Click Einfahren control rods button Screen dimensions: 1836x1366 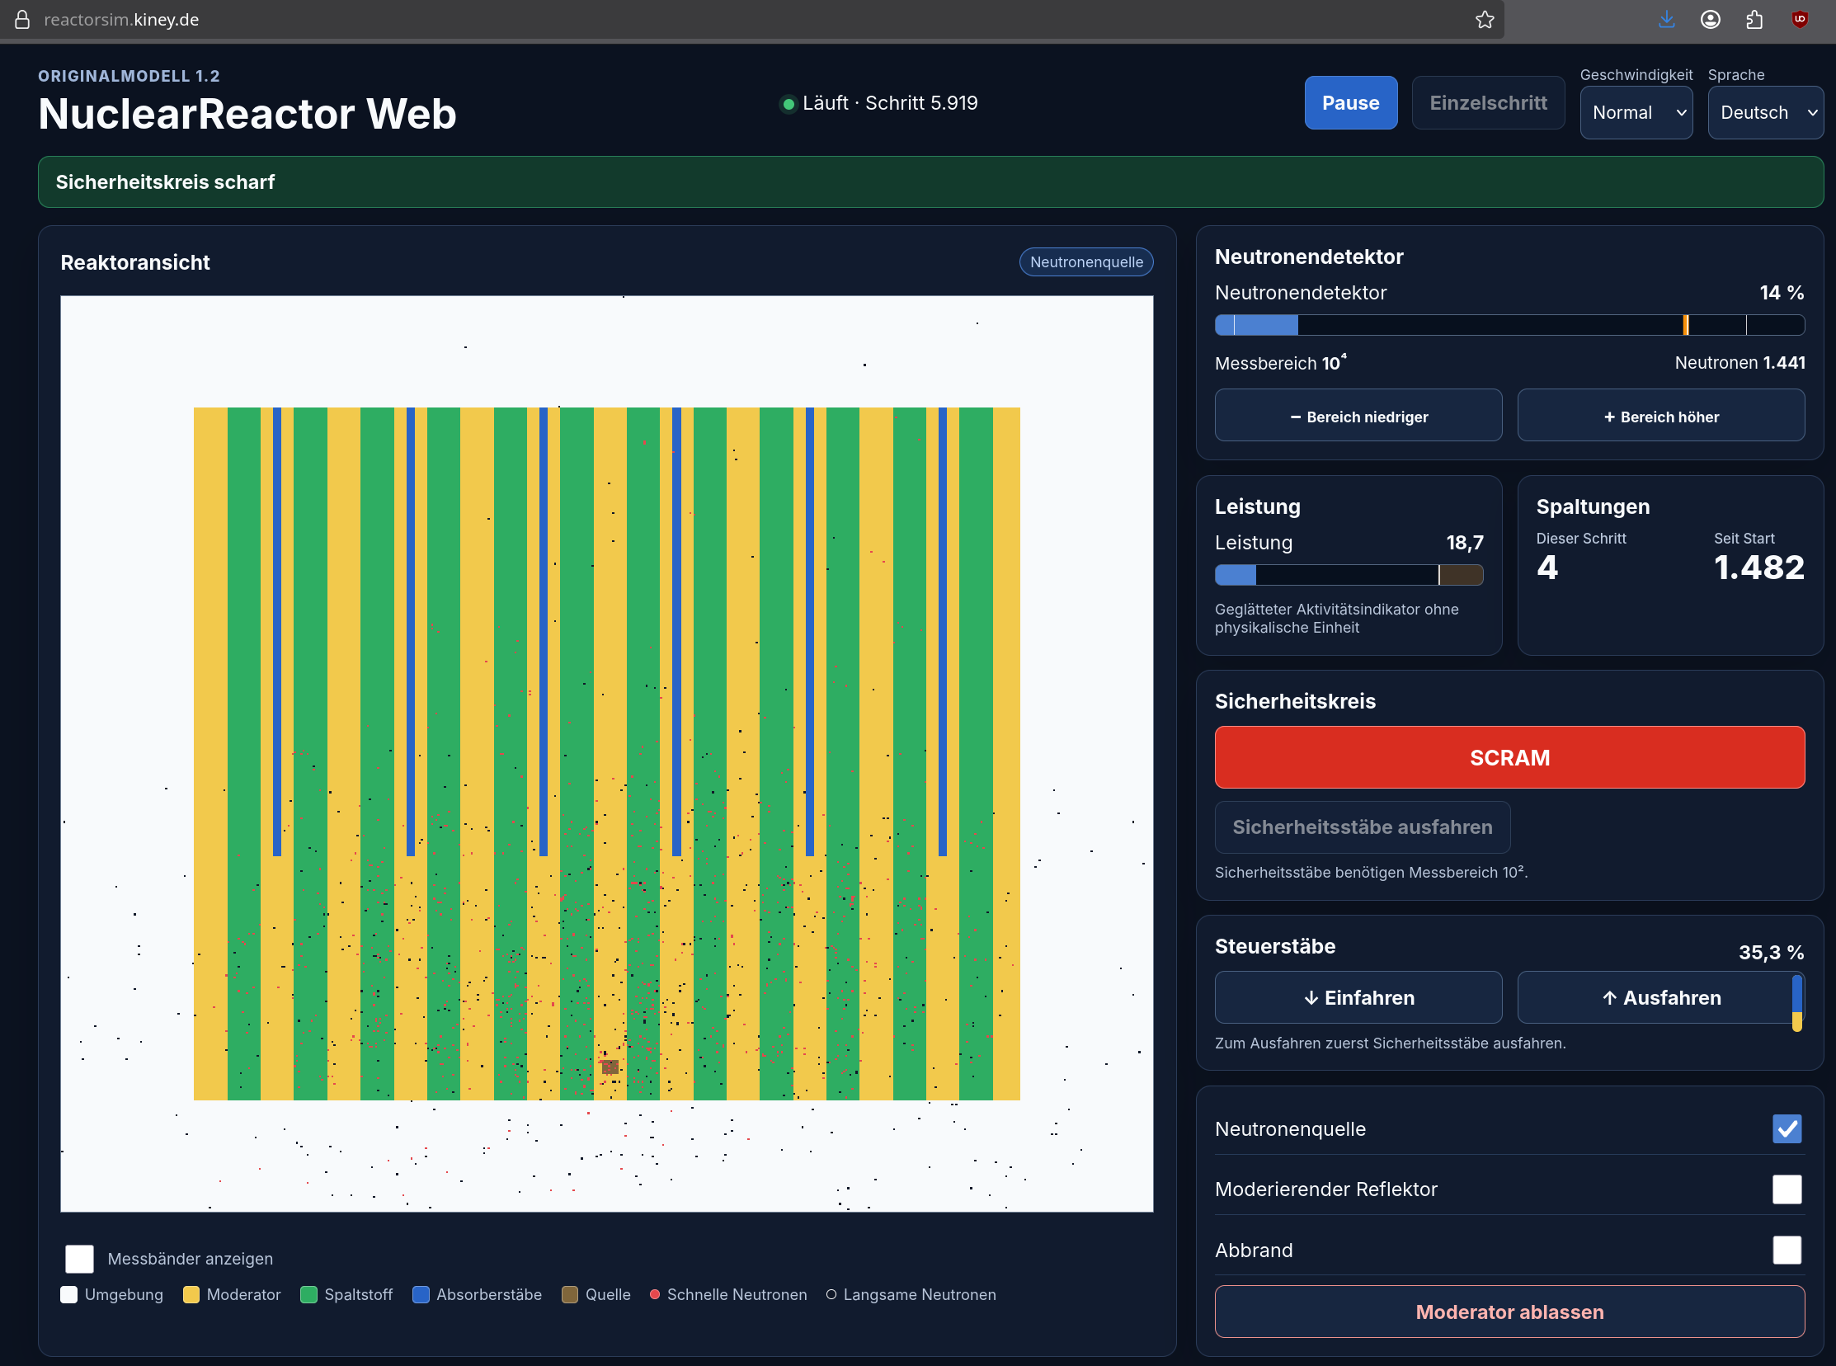[x=1358, y=997]
